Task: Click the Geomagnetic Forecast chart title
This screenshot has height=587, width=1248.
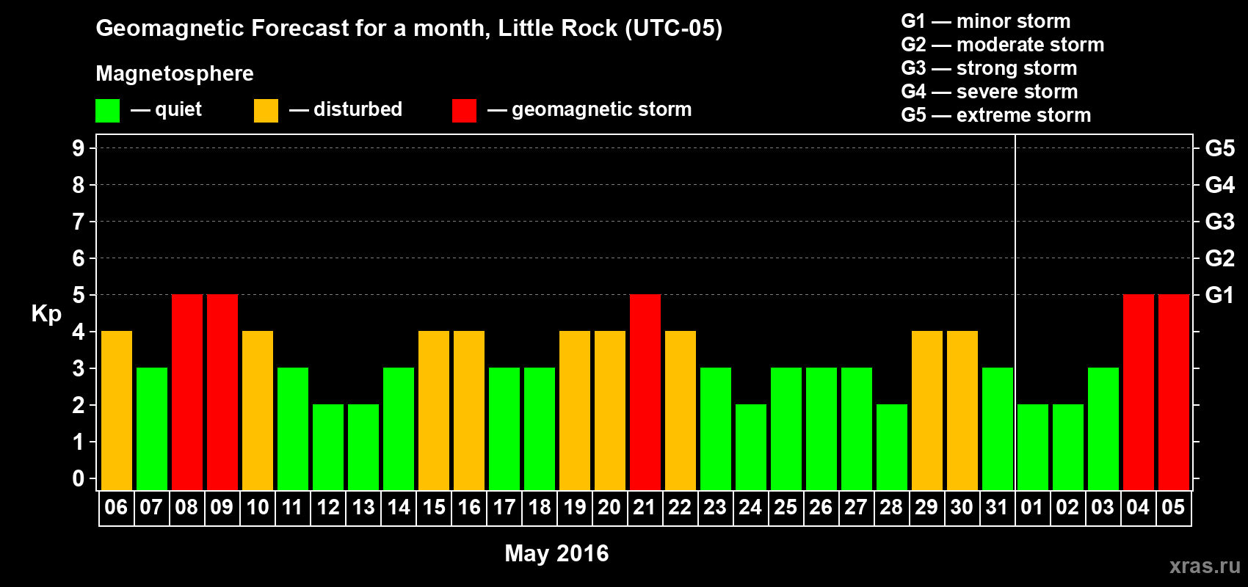Action: tap(409, 29)
